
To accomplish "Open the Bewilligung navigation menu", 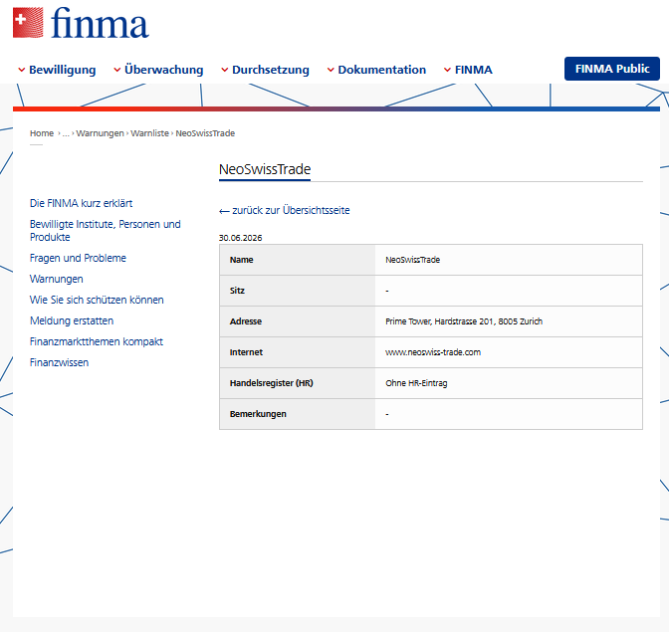I will coord(63,70).
